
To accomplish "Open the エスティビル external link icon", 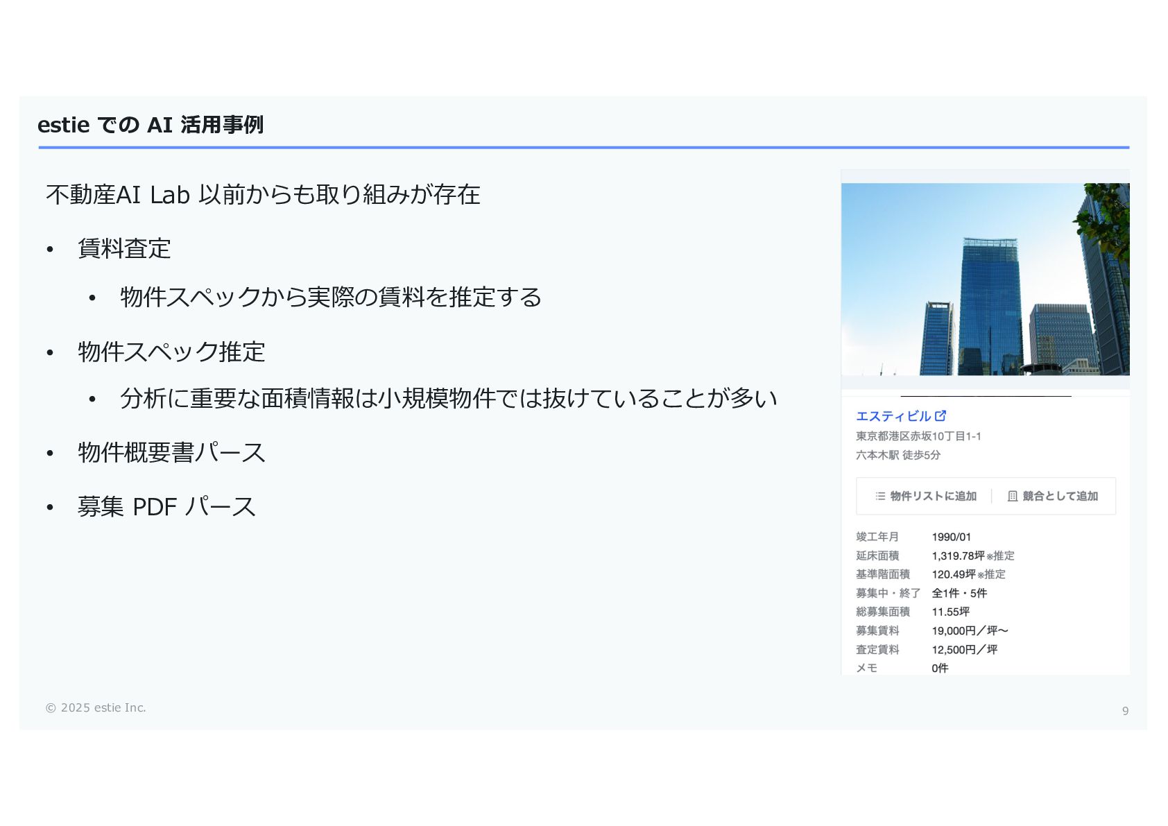I will (x=941, y=415).
